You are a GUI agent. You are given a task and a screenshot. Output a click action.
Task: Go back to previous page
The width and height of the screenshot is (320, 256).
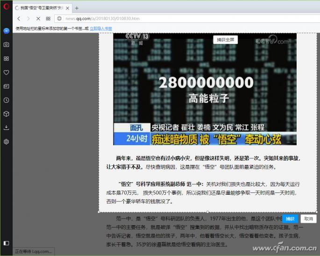[19, 19]
